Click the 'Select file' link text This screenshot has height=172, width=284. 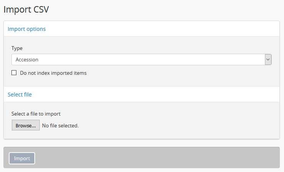coord(19,94)
